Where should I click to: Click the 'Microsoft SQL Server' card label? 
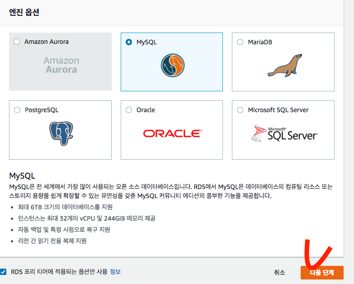click(x=278, y=110)
